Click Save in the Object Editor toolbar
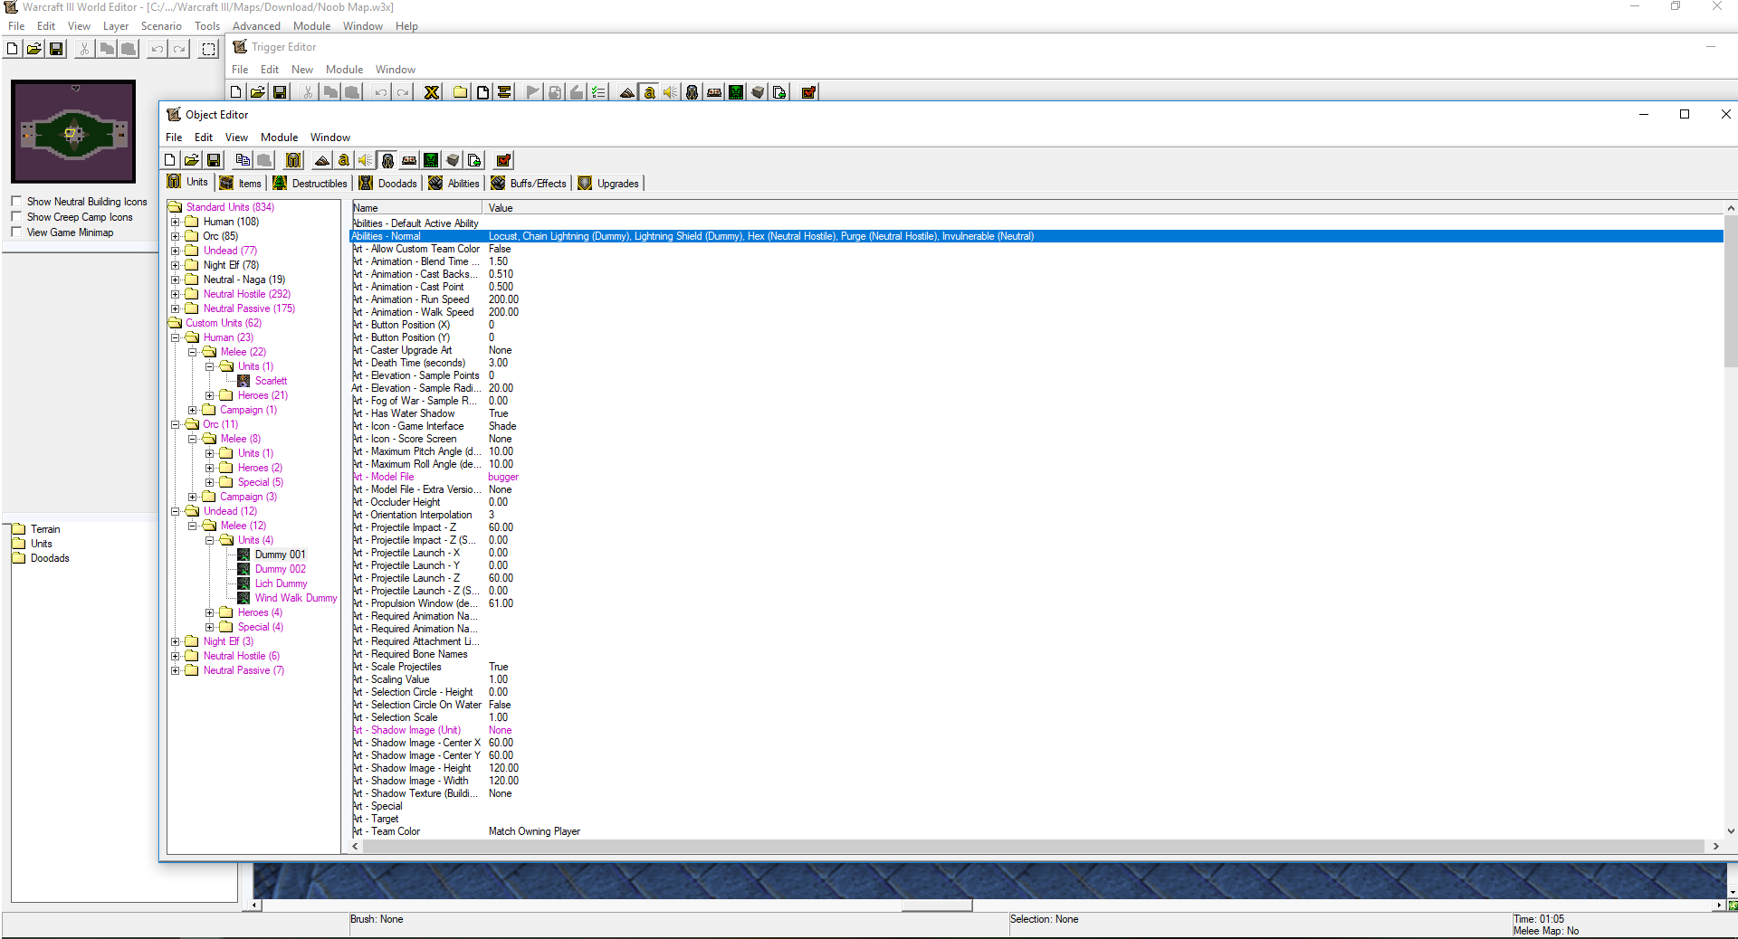Screen dimensions: 1738x939 point(214,160)
